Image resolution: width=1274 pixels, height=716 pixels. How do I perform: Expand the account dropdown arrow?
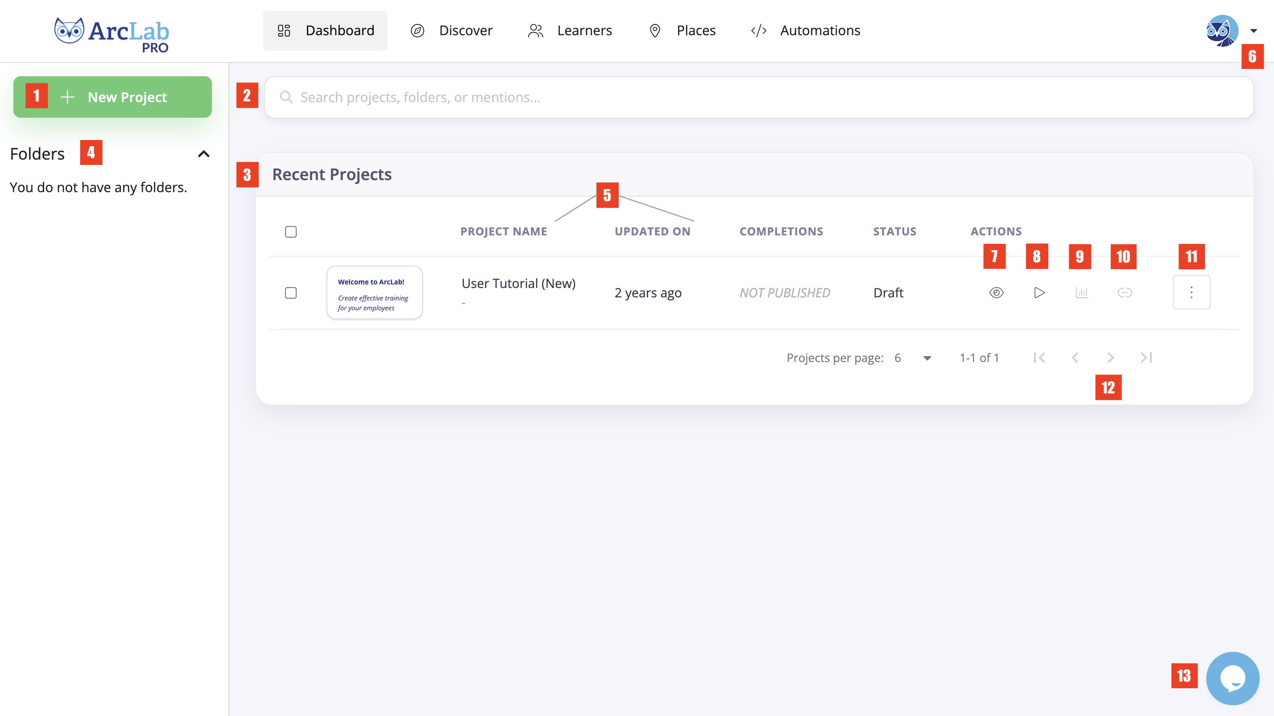(1253, 31)
